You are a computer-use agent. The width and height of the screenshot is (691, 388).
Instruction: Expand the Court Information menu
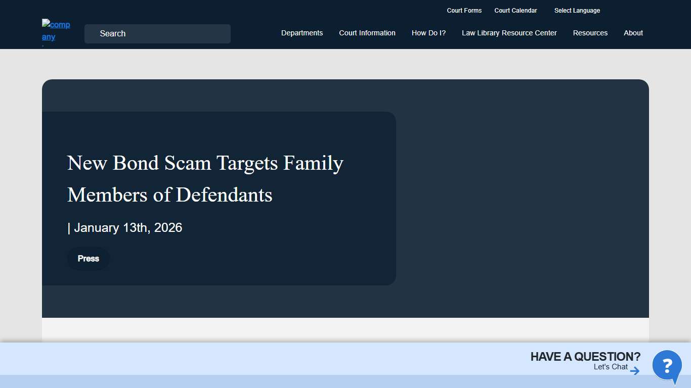click(367, 33)
